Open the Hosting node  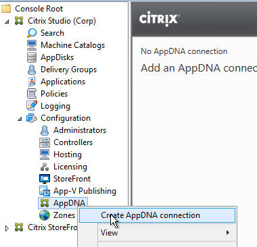pos(68,155)
